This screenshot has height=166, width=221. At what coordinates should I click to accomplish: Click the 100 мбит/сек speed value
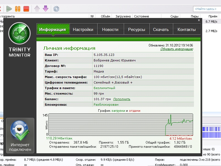click(x=118, y=77)
